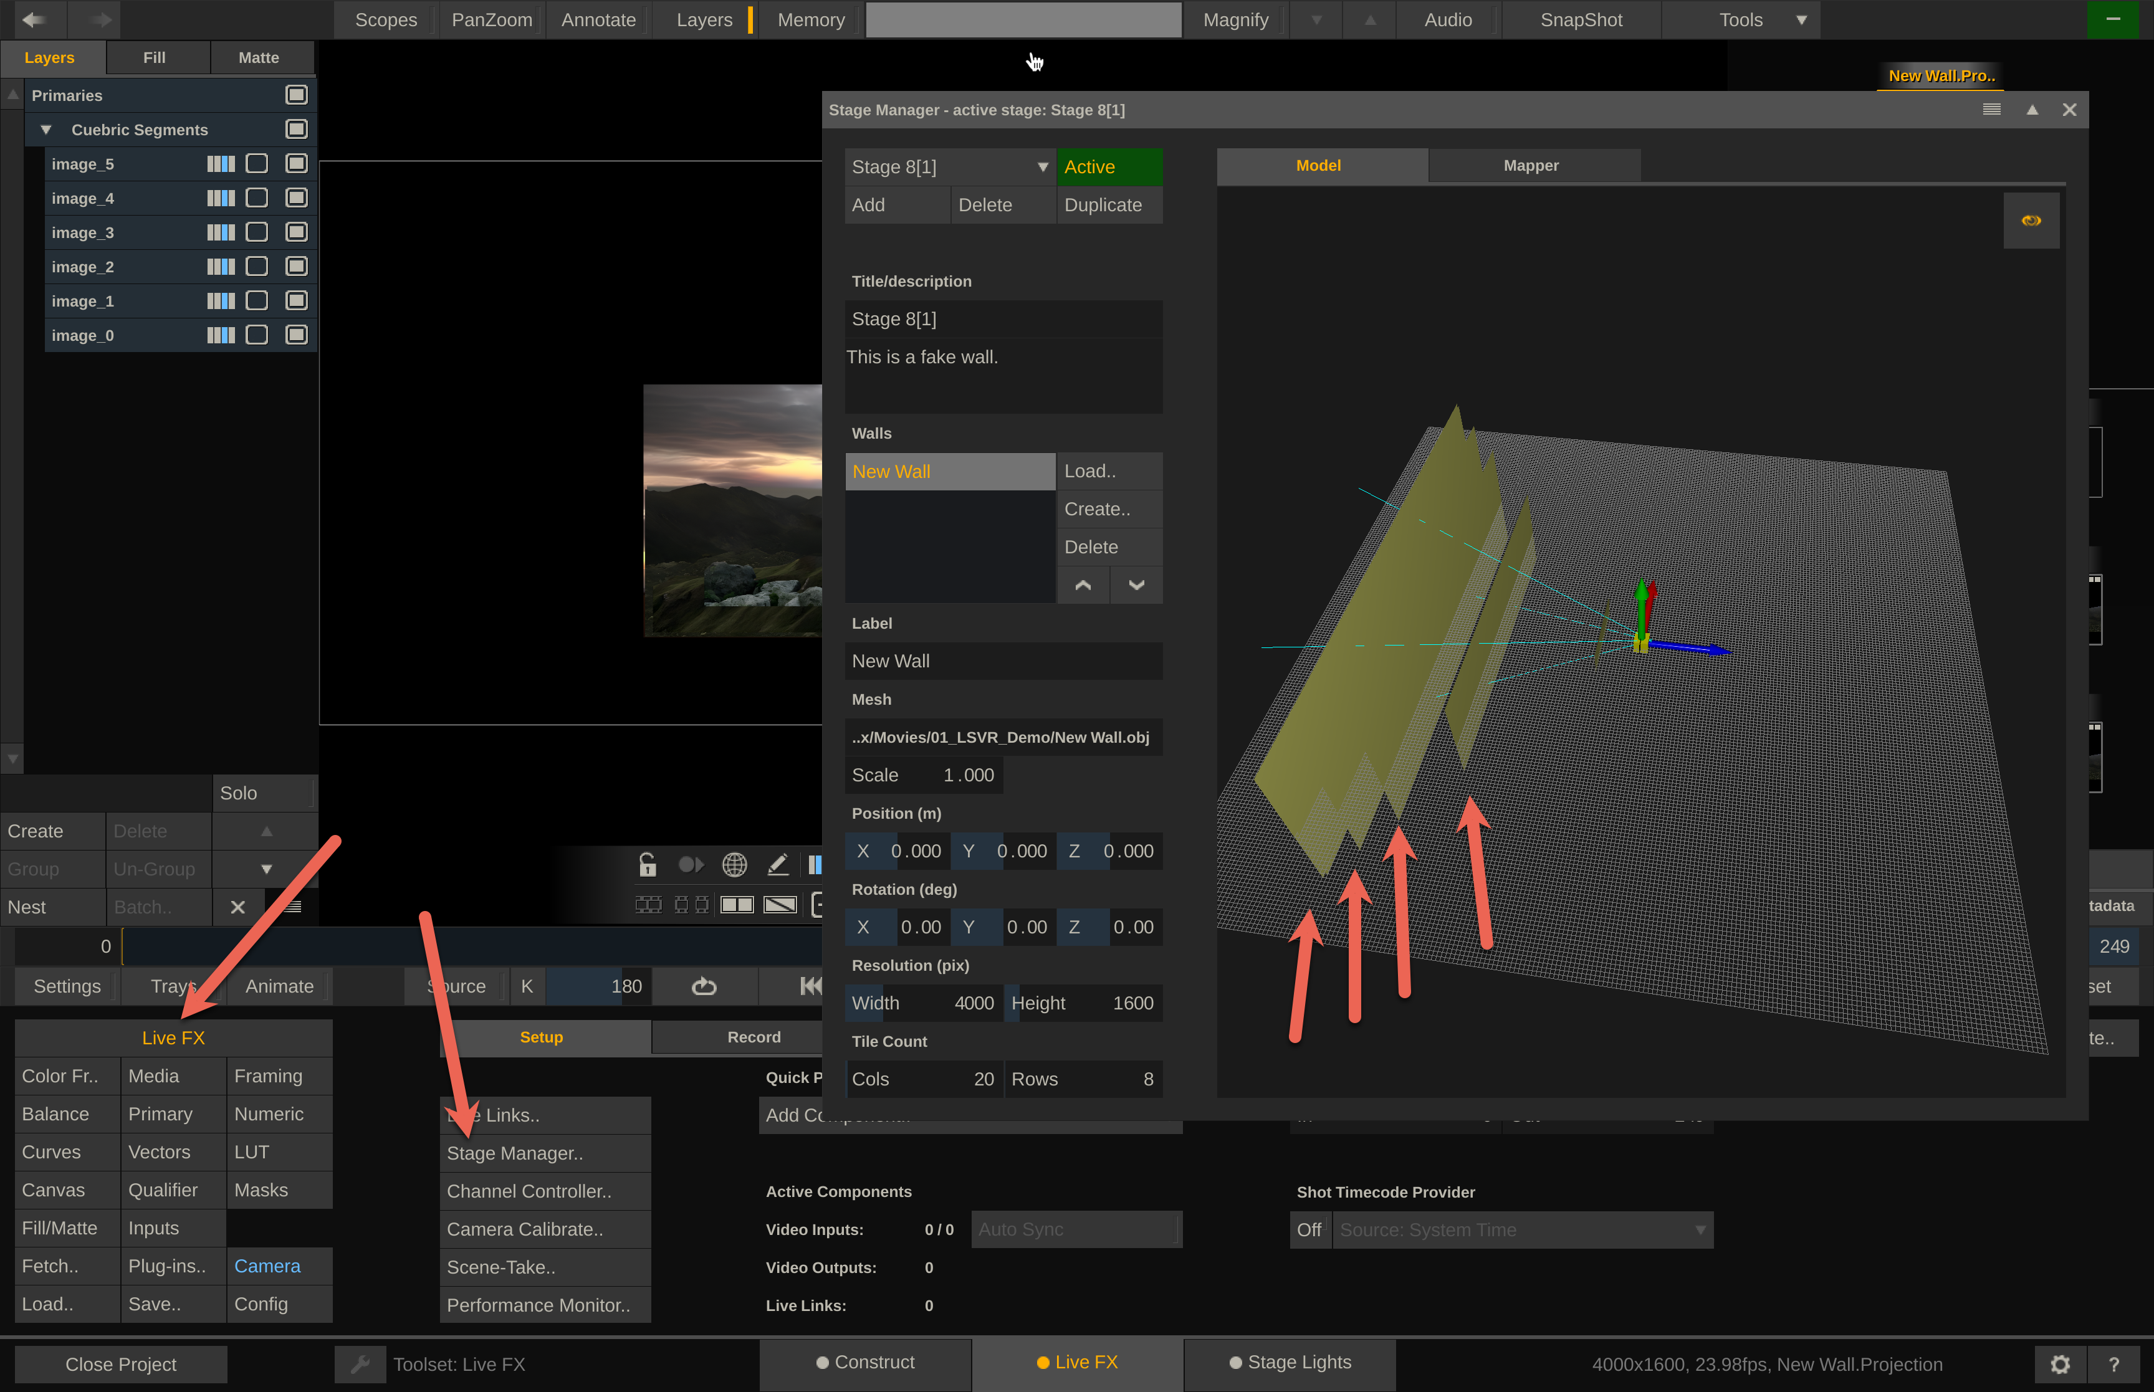Click the side-by-side split view icon
Viewport: 2154px width, 1392px height.
[737, 905]
